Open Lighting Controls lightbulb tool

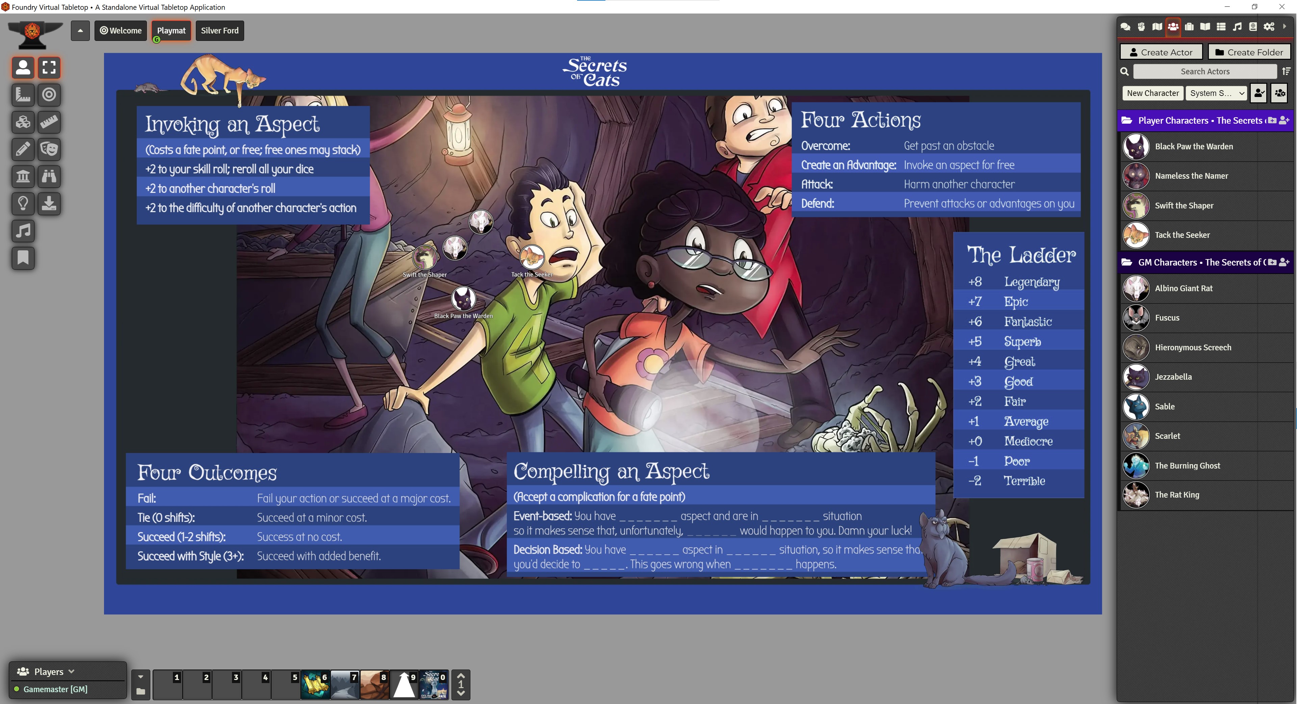click(x=23, y=203)
